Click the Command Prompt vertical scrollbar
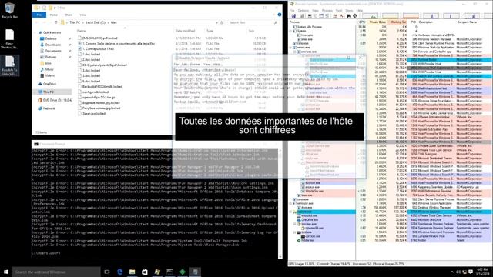Image resolution: width=493 pixels, height=277 pixels. tap(280, 203)
